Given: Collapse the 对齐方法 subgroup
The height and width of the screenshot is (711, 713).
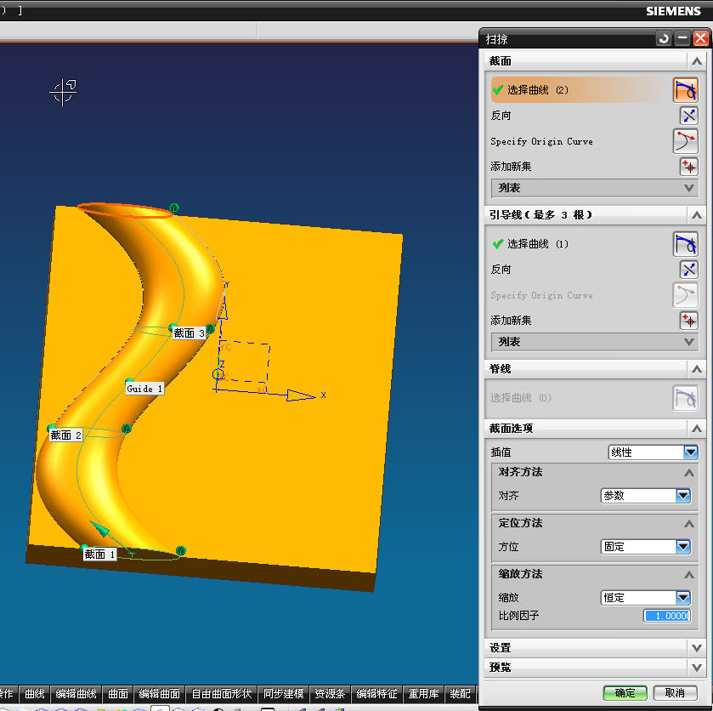Looking at the screenshot, I should click(x=689, y=473).
